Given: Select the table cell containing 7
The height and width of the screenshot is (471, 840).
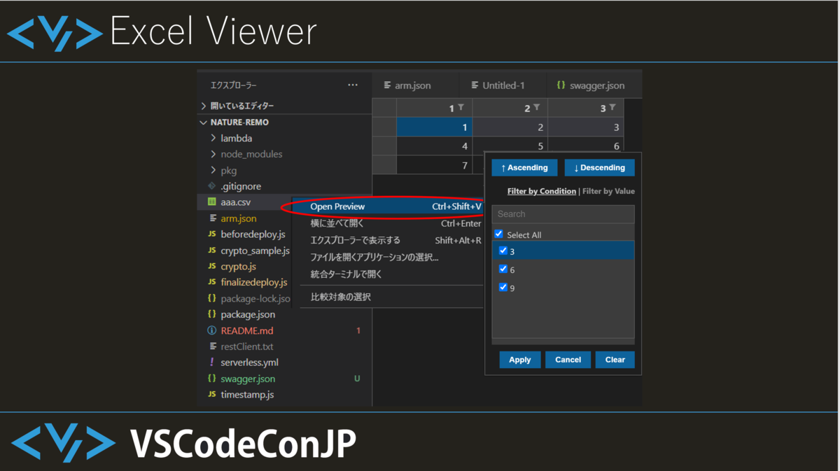Looking at the screenshot, I should point(434,165).
